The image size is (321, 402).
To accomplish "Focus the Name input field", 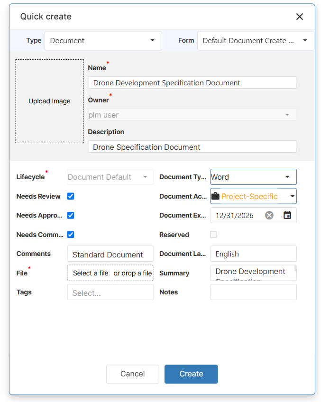I will point(192,82).
